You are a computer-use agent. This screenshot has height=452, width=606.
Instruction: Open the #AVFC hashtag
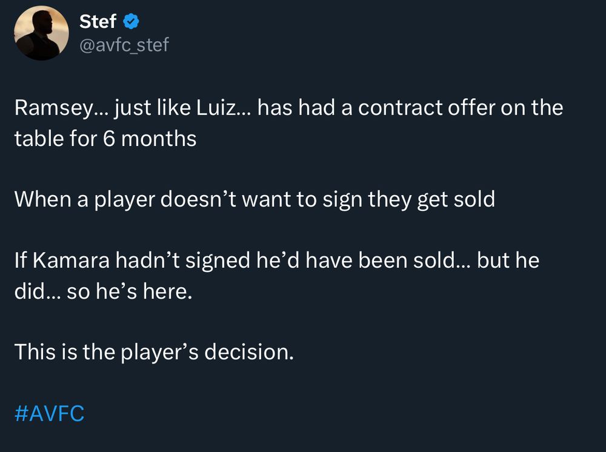(48, 414)
